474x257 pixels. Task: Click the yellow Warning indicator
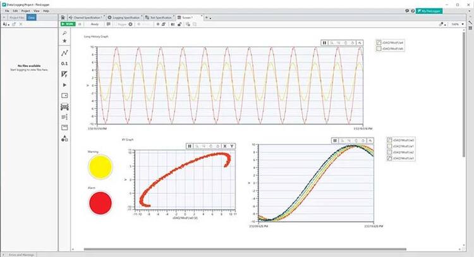pos(100,167)
